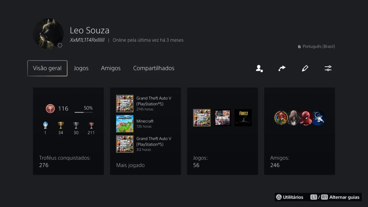Click the Leo Souza profile name
Screen dimensions: 368x207
pos(89,30)
